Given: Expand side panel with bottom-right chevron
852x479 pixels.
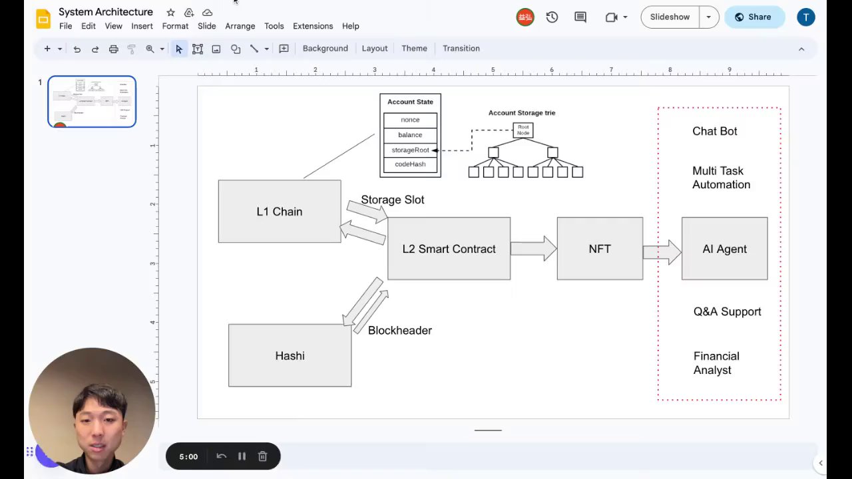Looking at the screenshot, I should pyautogui.click(x=821, y=463).
